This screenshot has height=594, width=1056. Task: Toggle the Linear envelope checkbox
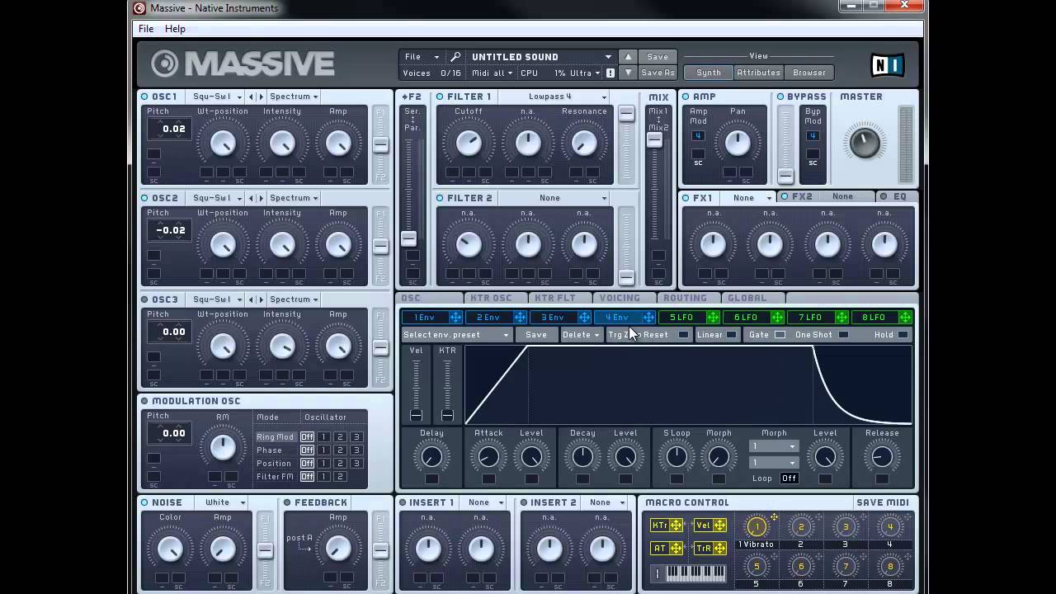(x=731, y=335)
